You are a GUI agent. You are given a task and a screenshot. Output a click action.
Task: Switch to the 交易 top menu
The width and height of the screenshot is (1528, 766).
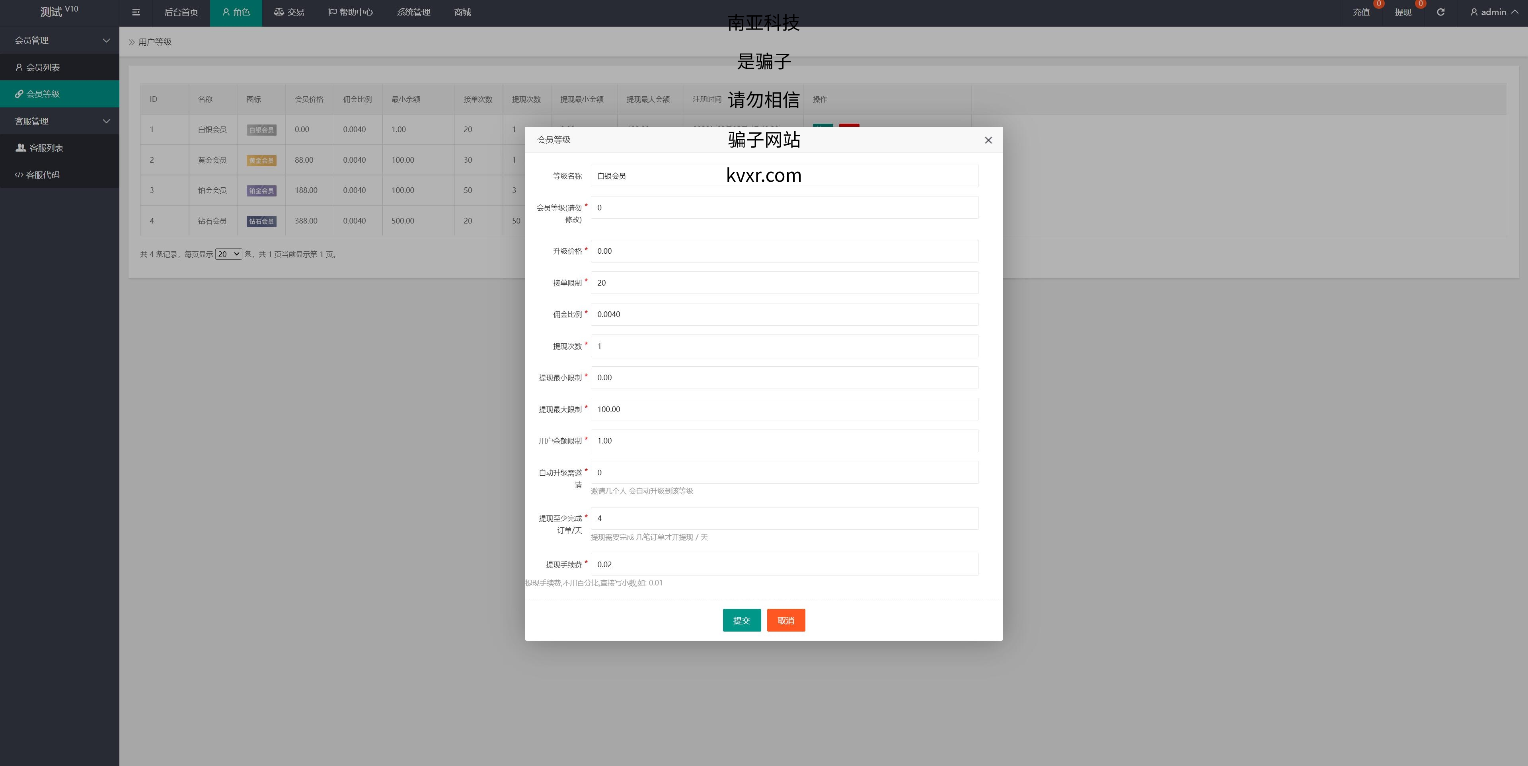289,12
